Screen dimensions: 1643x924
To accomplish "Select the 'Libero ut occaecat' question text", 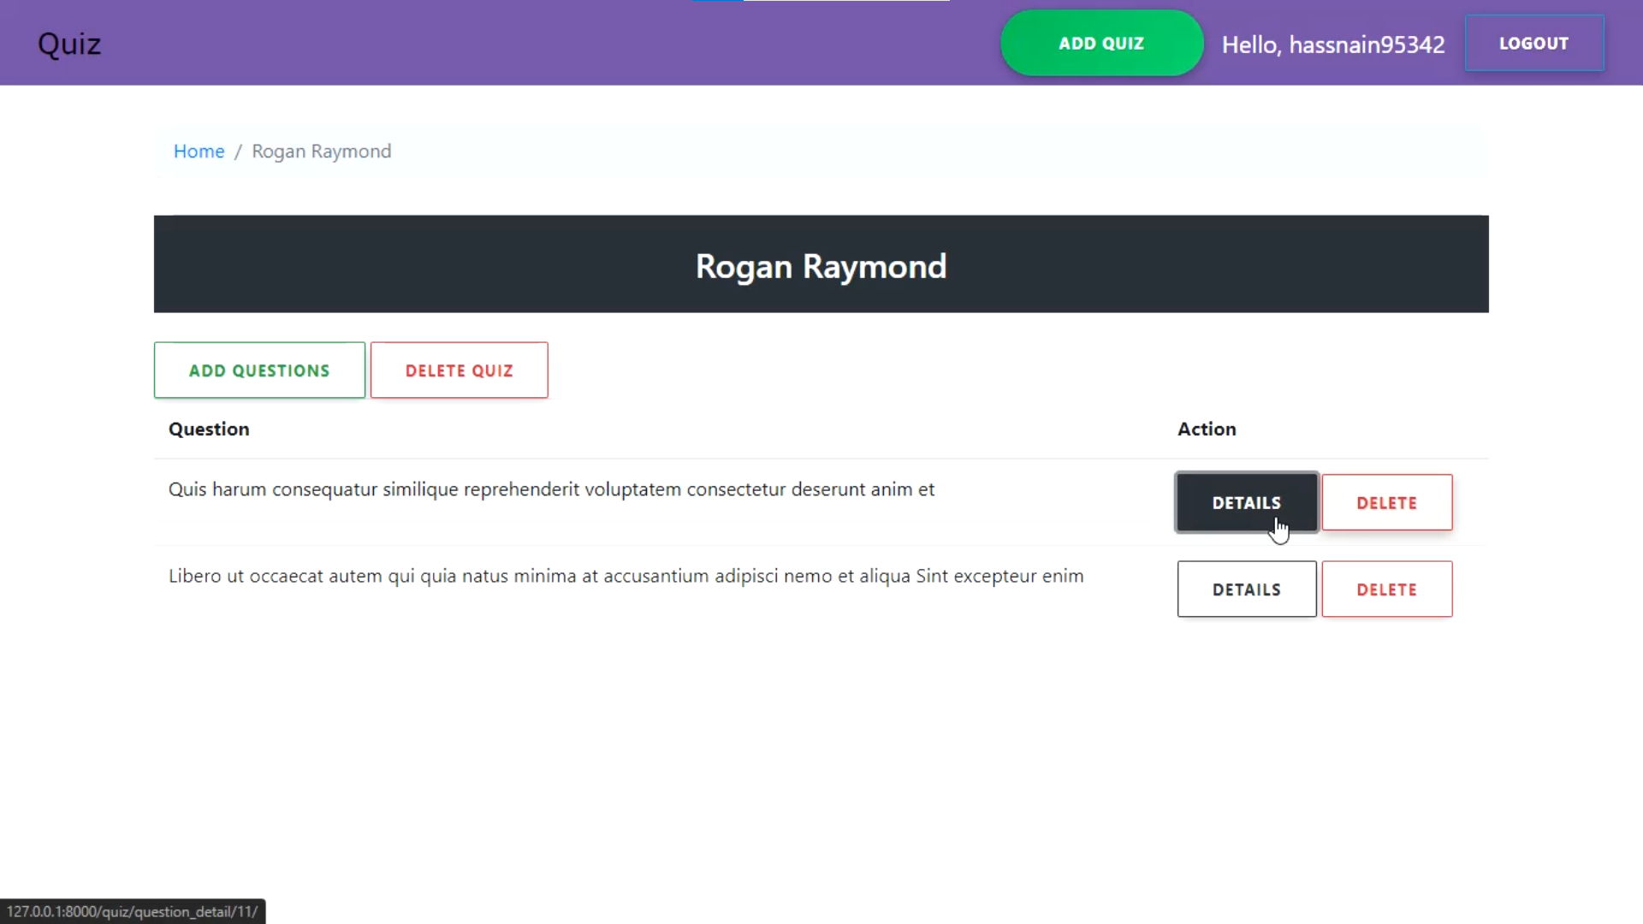I will coord(626,576).
